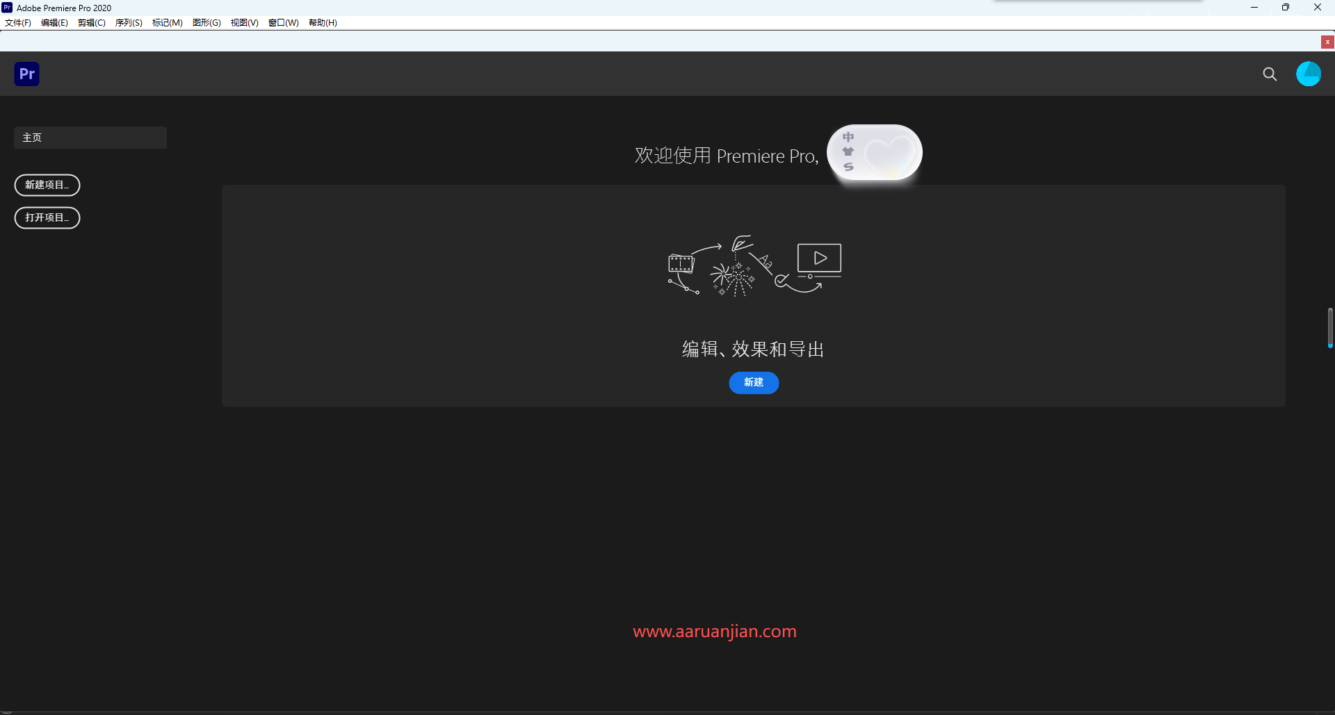Click the 打开项目 button
1335x715 pixels.
(x=47, y=217)
